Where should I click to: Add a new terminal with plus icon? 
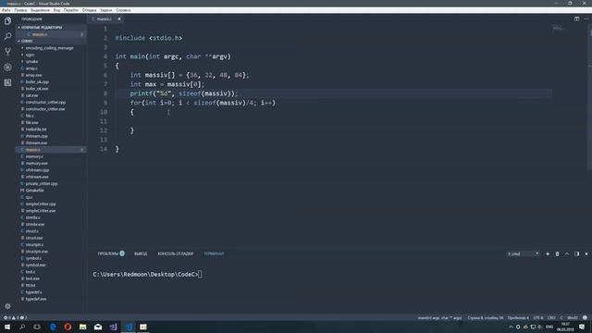click(x=548, y=253)
